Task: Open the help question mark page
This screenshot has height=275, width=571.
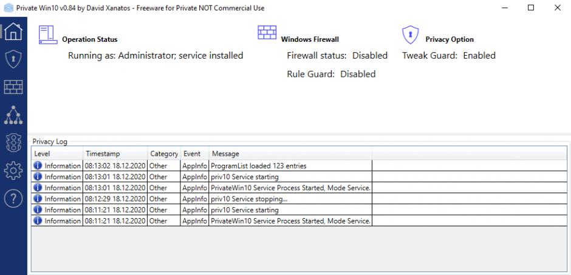Action: tap(13, 199)
